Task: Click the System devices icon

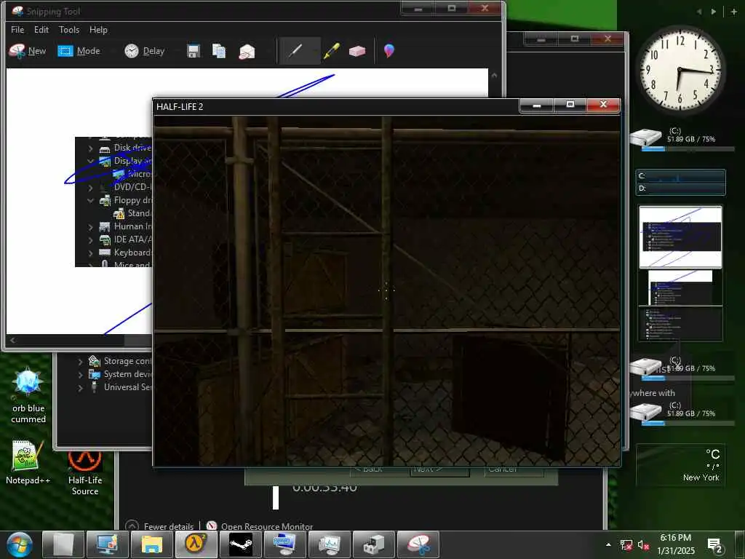Action: [x=94, y=375]
